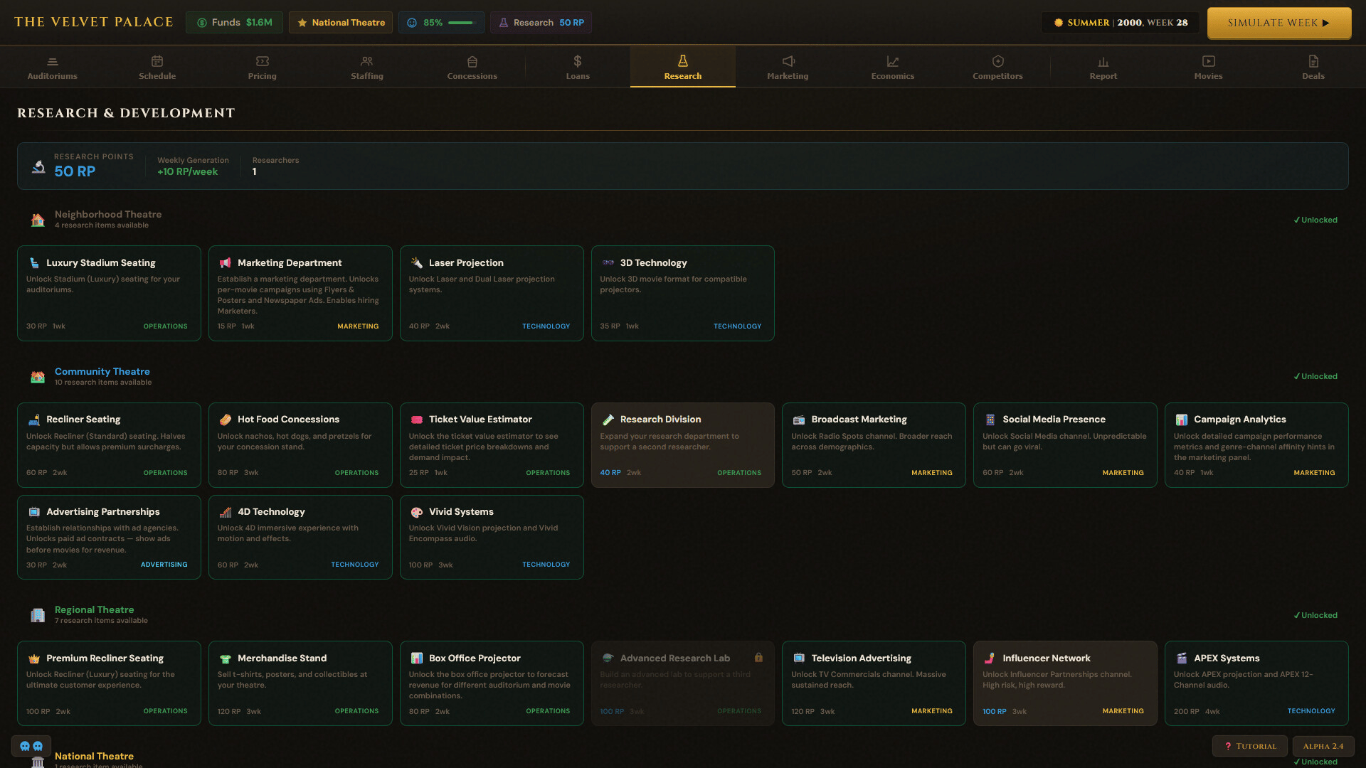
Task: Switch to the Movies tab
Action: 1208,68
